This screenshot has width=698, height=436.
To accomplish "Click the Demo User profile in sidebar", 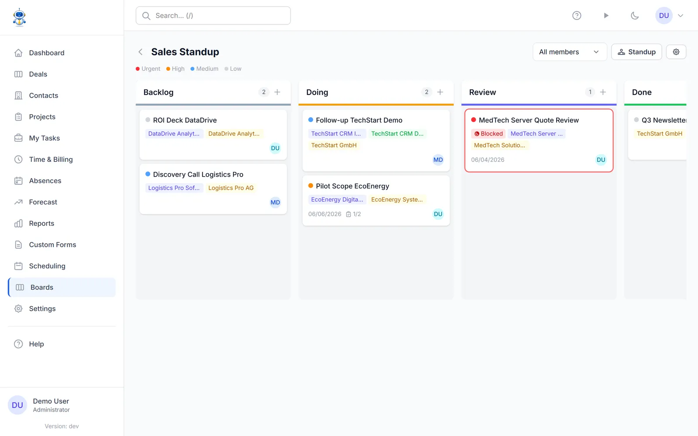I will click(62, 405).
